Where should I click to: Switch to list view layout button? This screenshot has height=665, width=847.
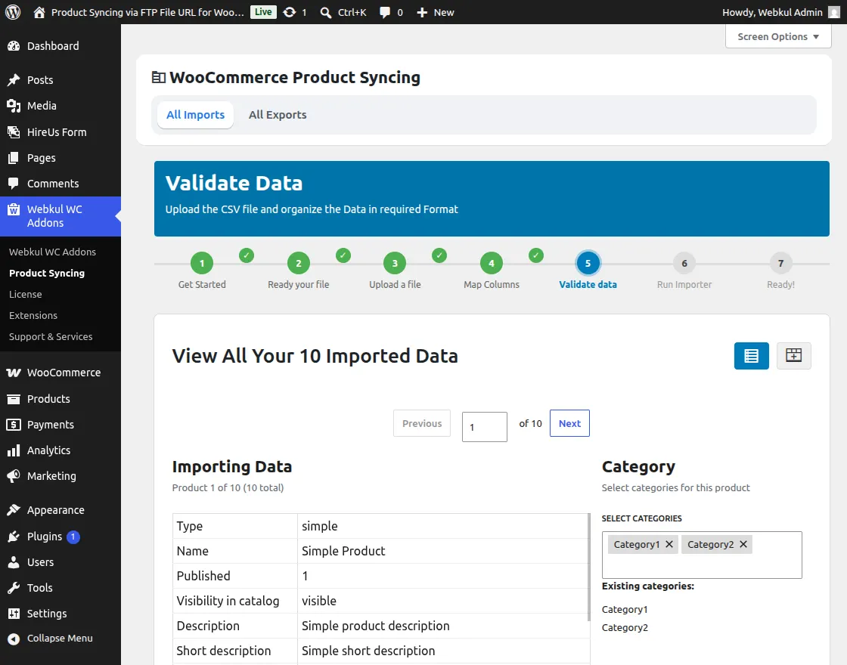point(752,356)
